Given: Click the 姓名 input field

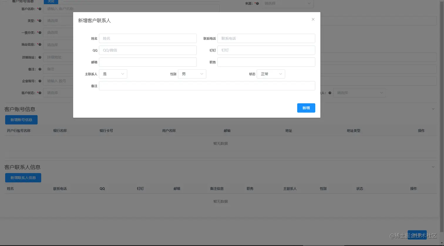Looking at the screenshot, I should [x=148, y=38].
